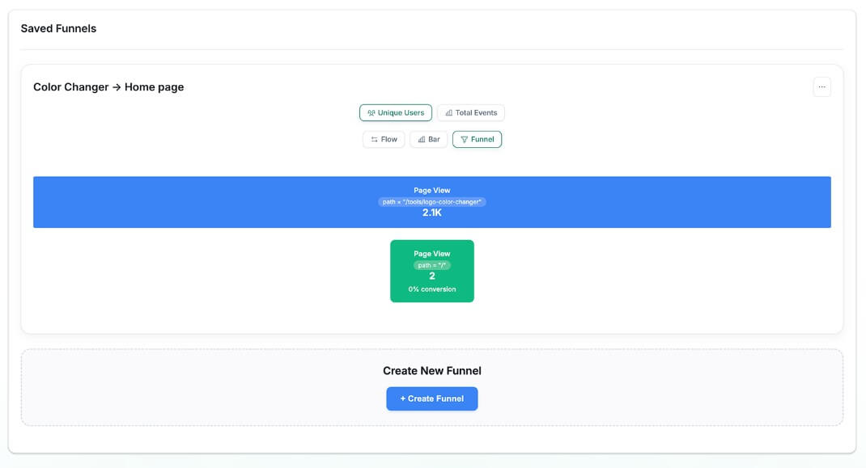Click the Saved Funnels heading

pyautogui.click(x=58, y=29)
